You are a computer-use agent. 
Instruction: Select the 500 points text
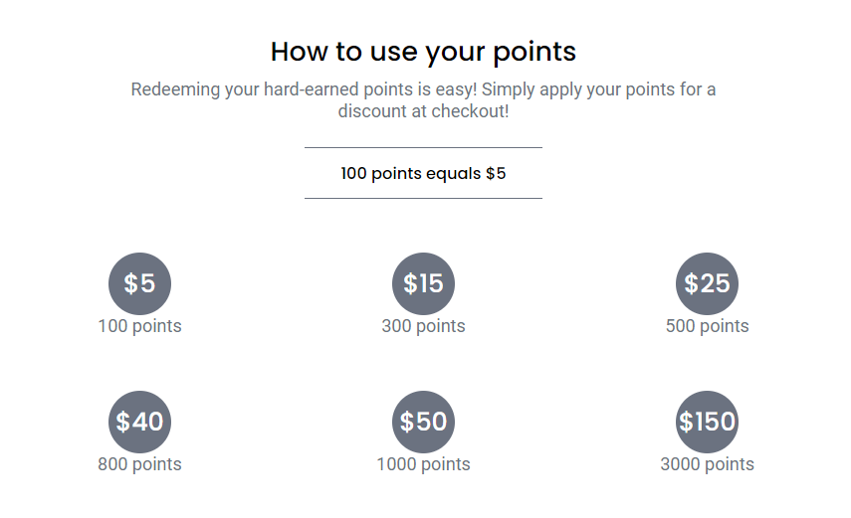pos(708,326)
